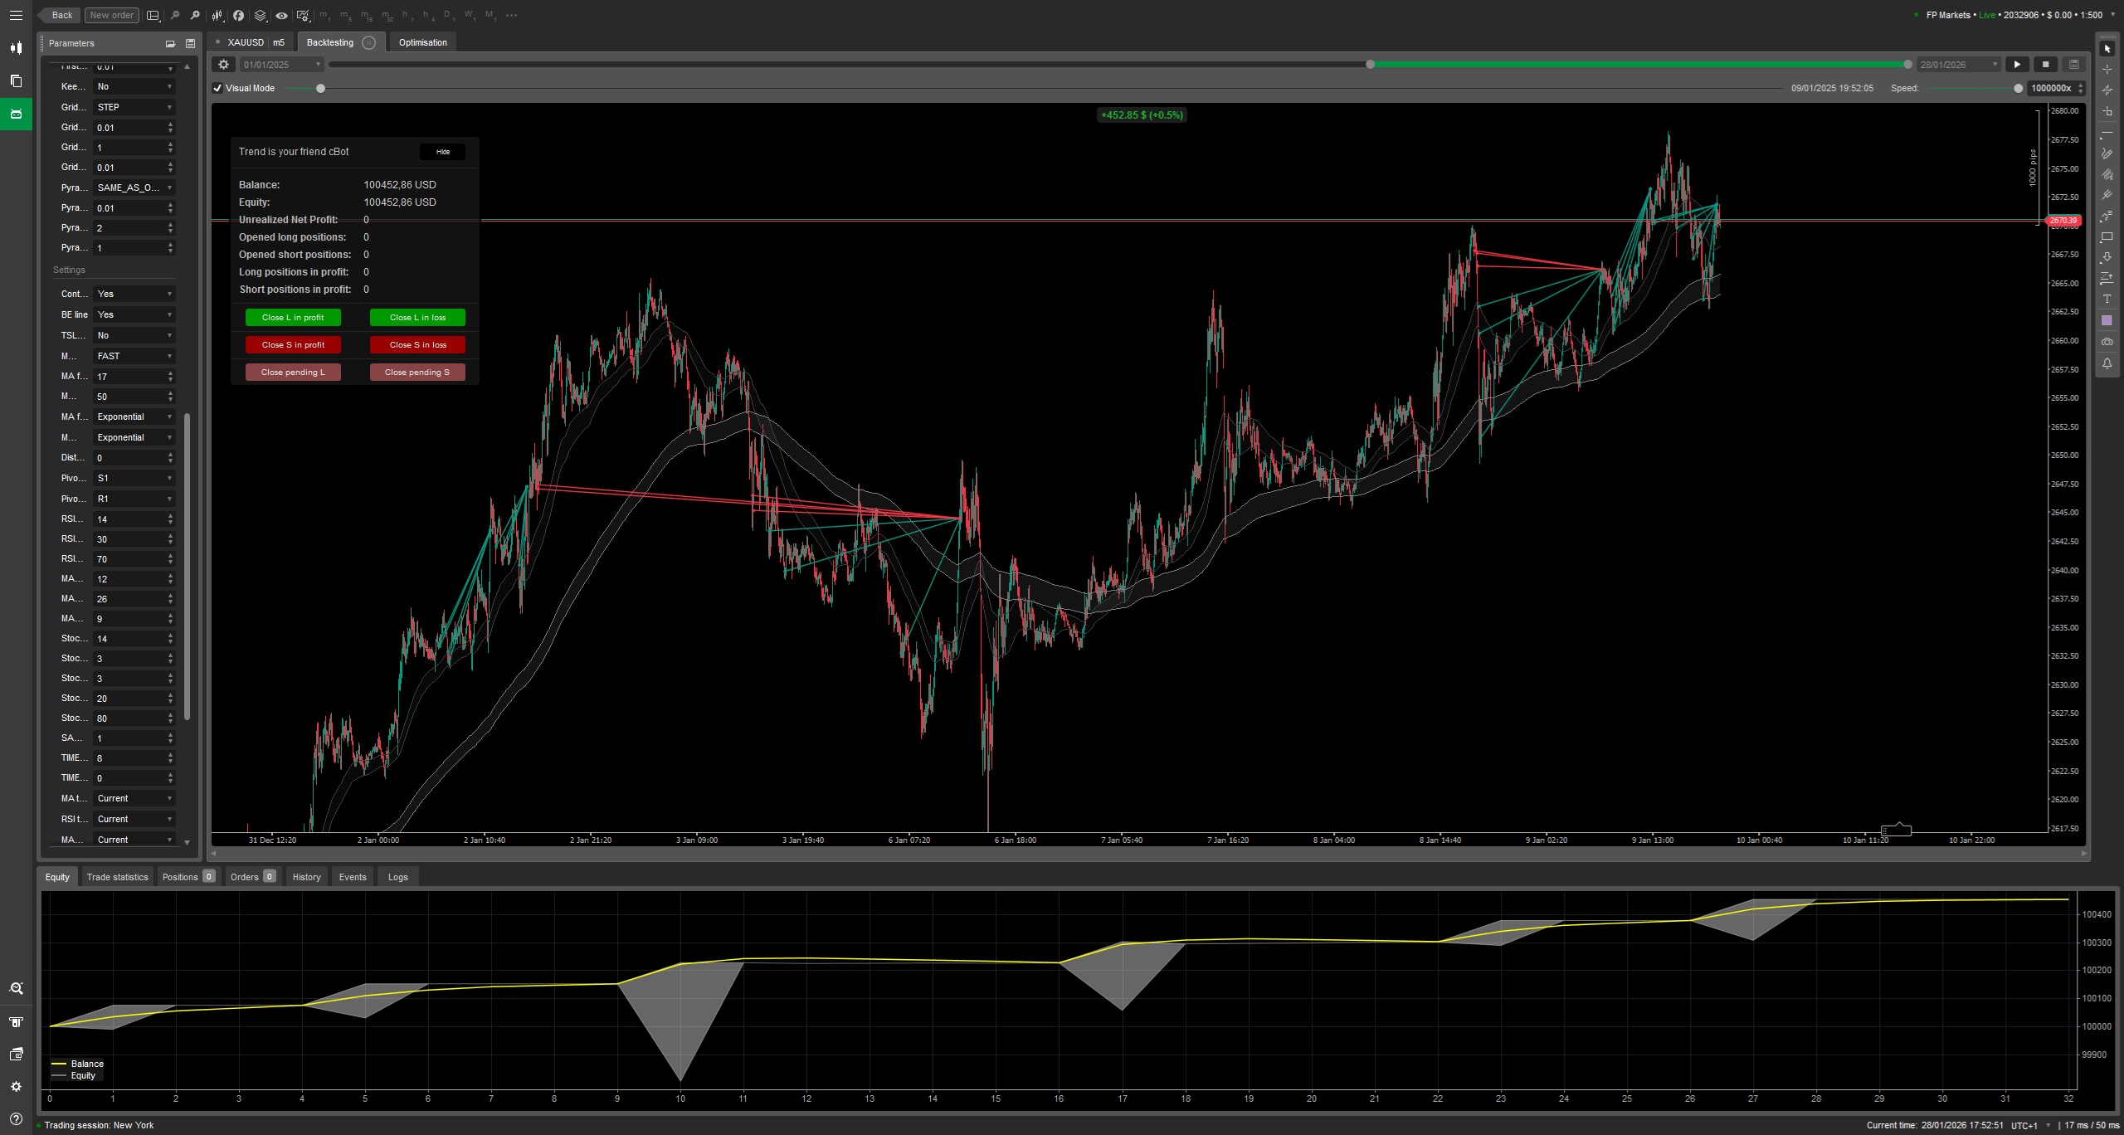Open the Pivot dropdown set to S1
This screenshot has width=2124, height=1135.
(133, 478)
